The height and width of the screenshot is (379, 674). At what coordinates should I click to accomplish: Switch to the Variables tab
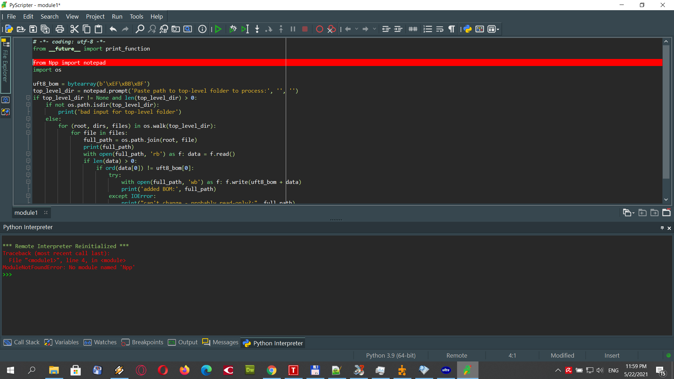click(x=61, y=342)
